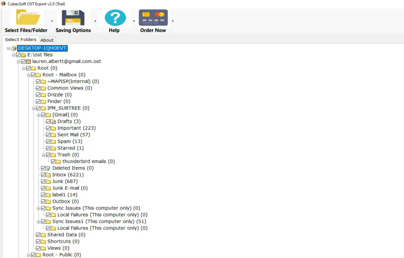
Task: Click the Inbox envelope folder icon
Action: click(x=48, y=175)
